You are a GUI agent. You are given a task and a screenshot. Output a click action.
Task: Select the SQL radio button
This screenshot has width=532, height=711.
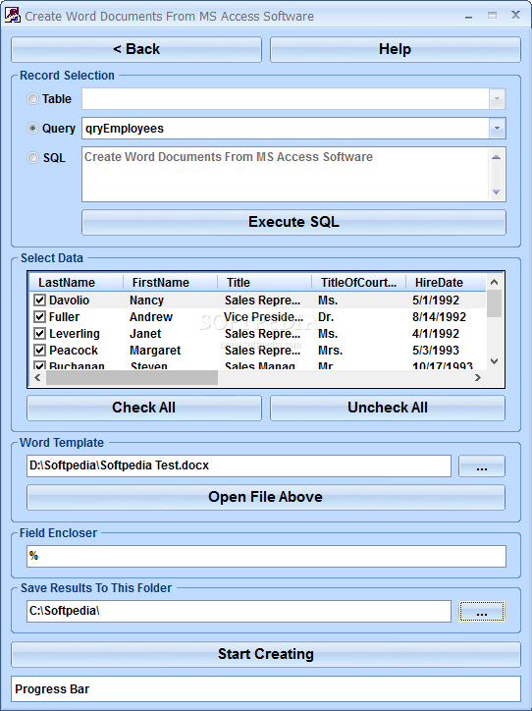point(32,158)
